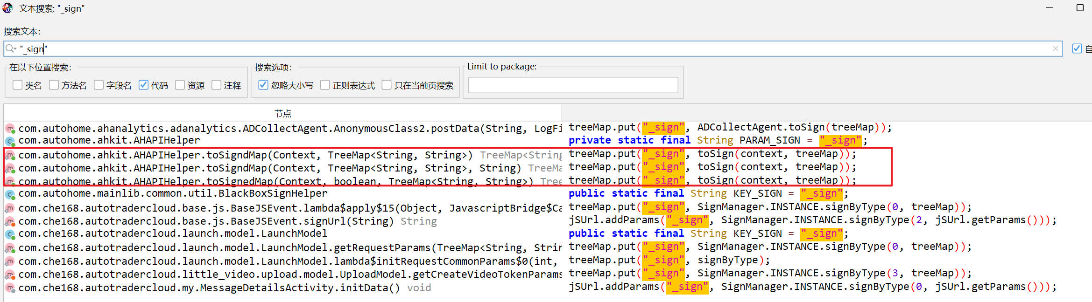Select the LaunchModel.getRequestParams result row
1092x302 pixels.
click(x=289, y=248)
